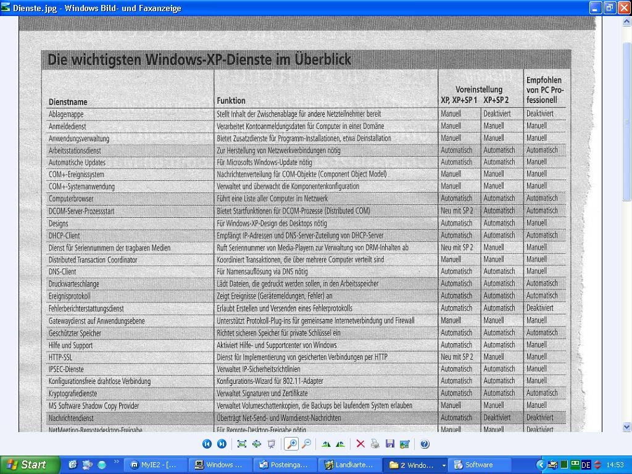The image size is (632, 474).
Task: Fit the image to the window
Action: [x=242, y=444]
